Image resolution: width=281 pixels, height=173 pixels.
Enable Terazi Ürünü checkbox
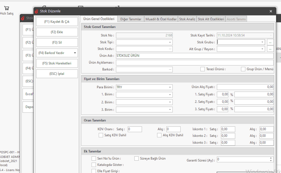tap(202, 69)
